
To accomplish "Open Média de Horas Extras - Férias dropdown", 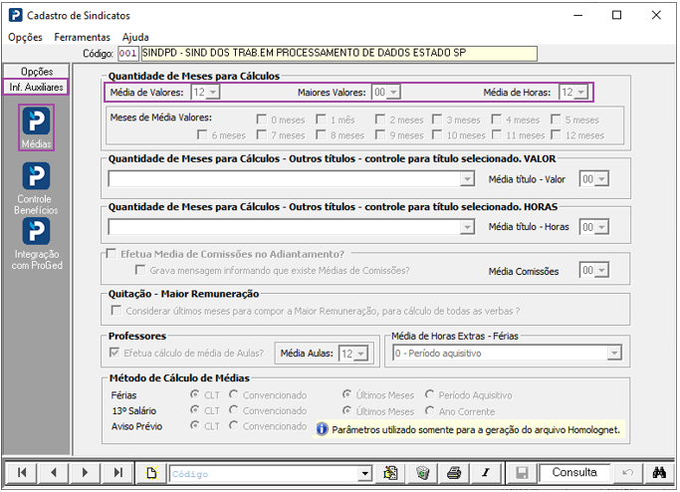I will tap(614, 354).
